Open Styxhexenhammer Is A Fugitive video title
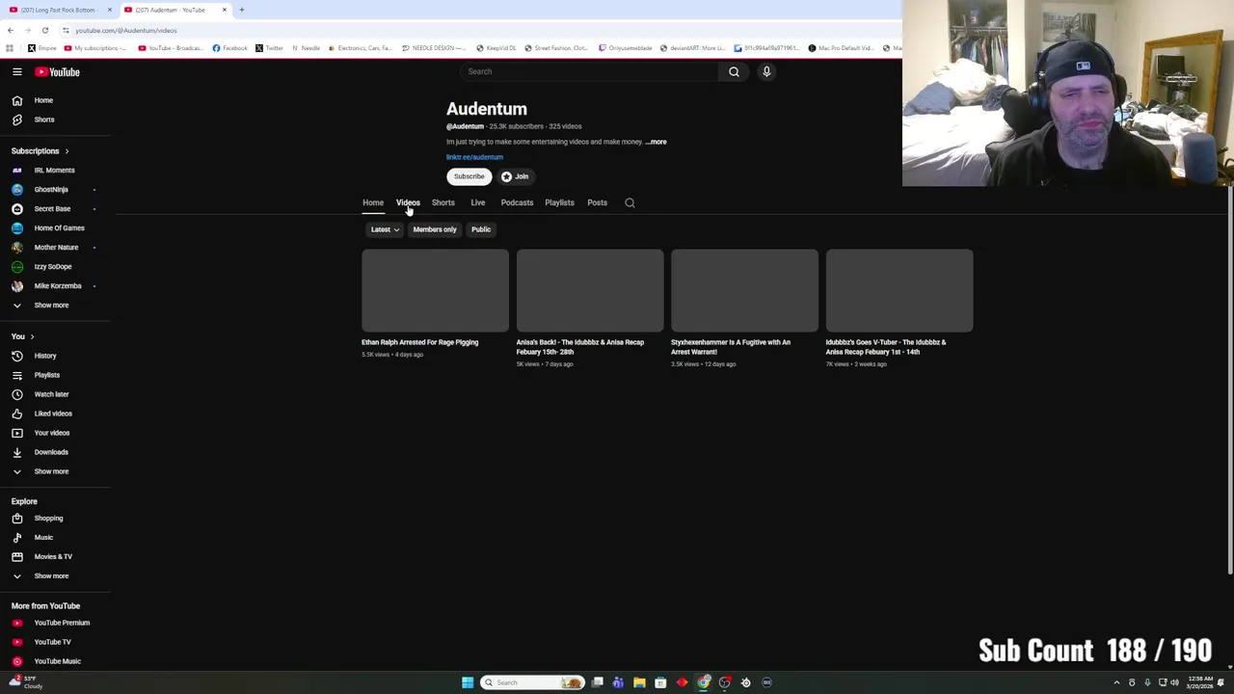The height and width of the screenshot is (694, 1234). coord(731,347)
